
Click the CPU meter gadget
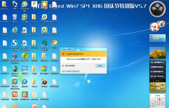coord(155,27)
